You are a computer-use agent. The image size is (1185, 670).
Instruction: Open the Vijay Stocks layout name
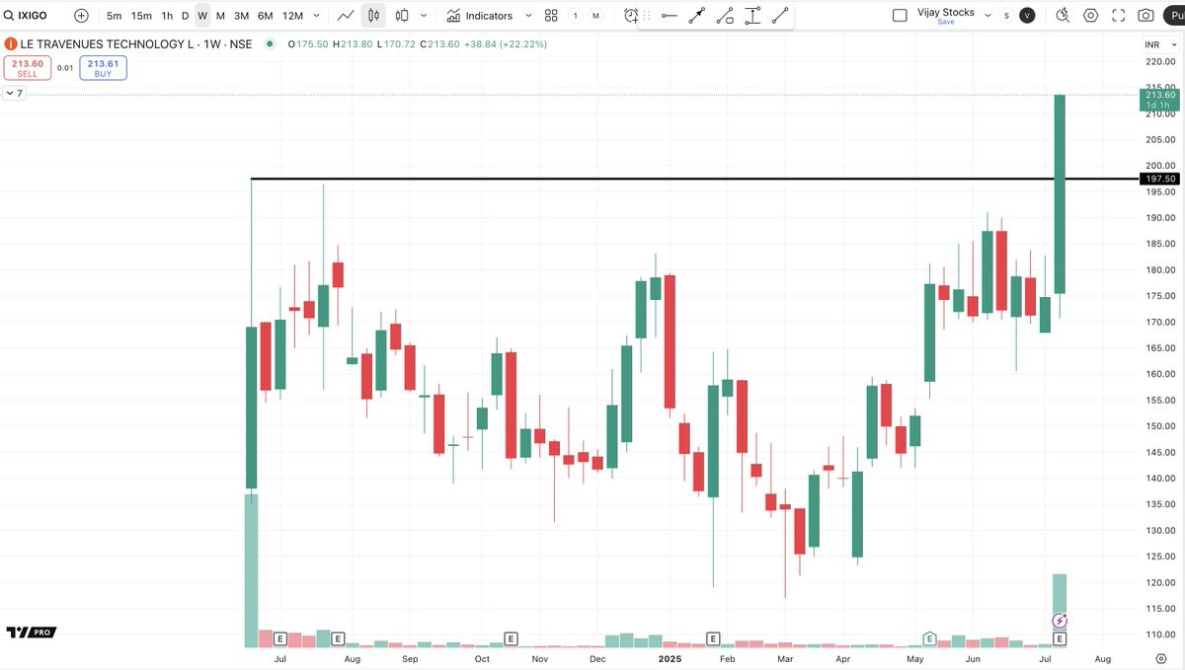(x=946, y=12)
